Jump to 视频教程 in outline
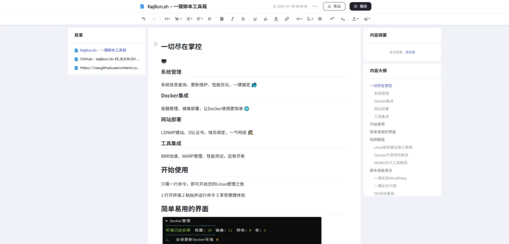This screenshot has height=244, width=509. pos(377,140)
